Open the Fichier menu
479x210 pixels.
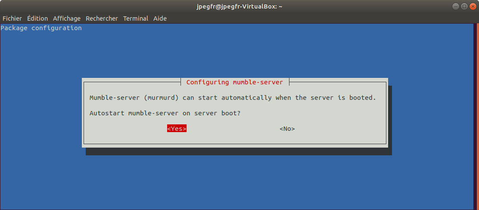point(12,19)
